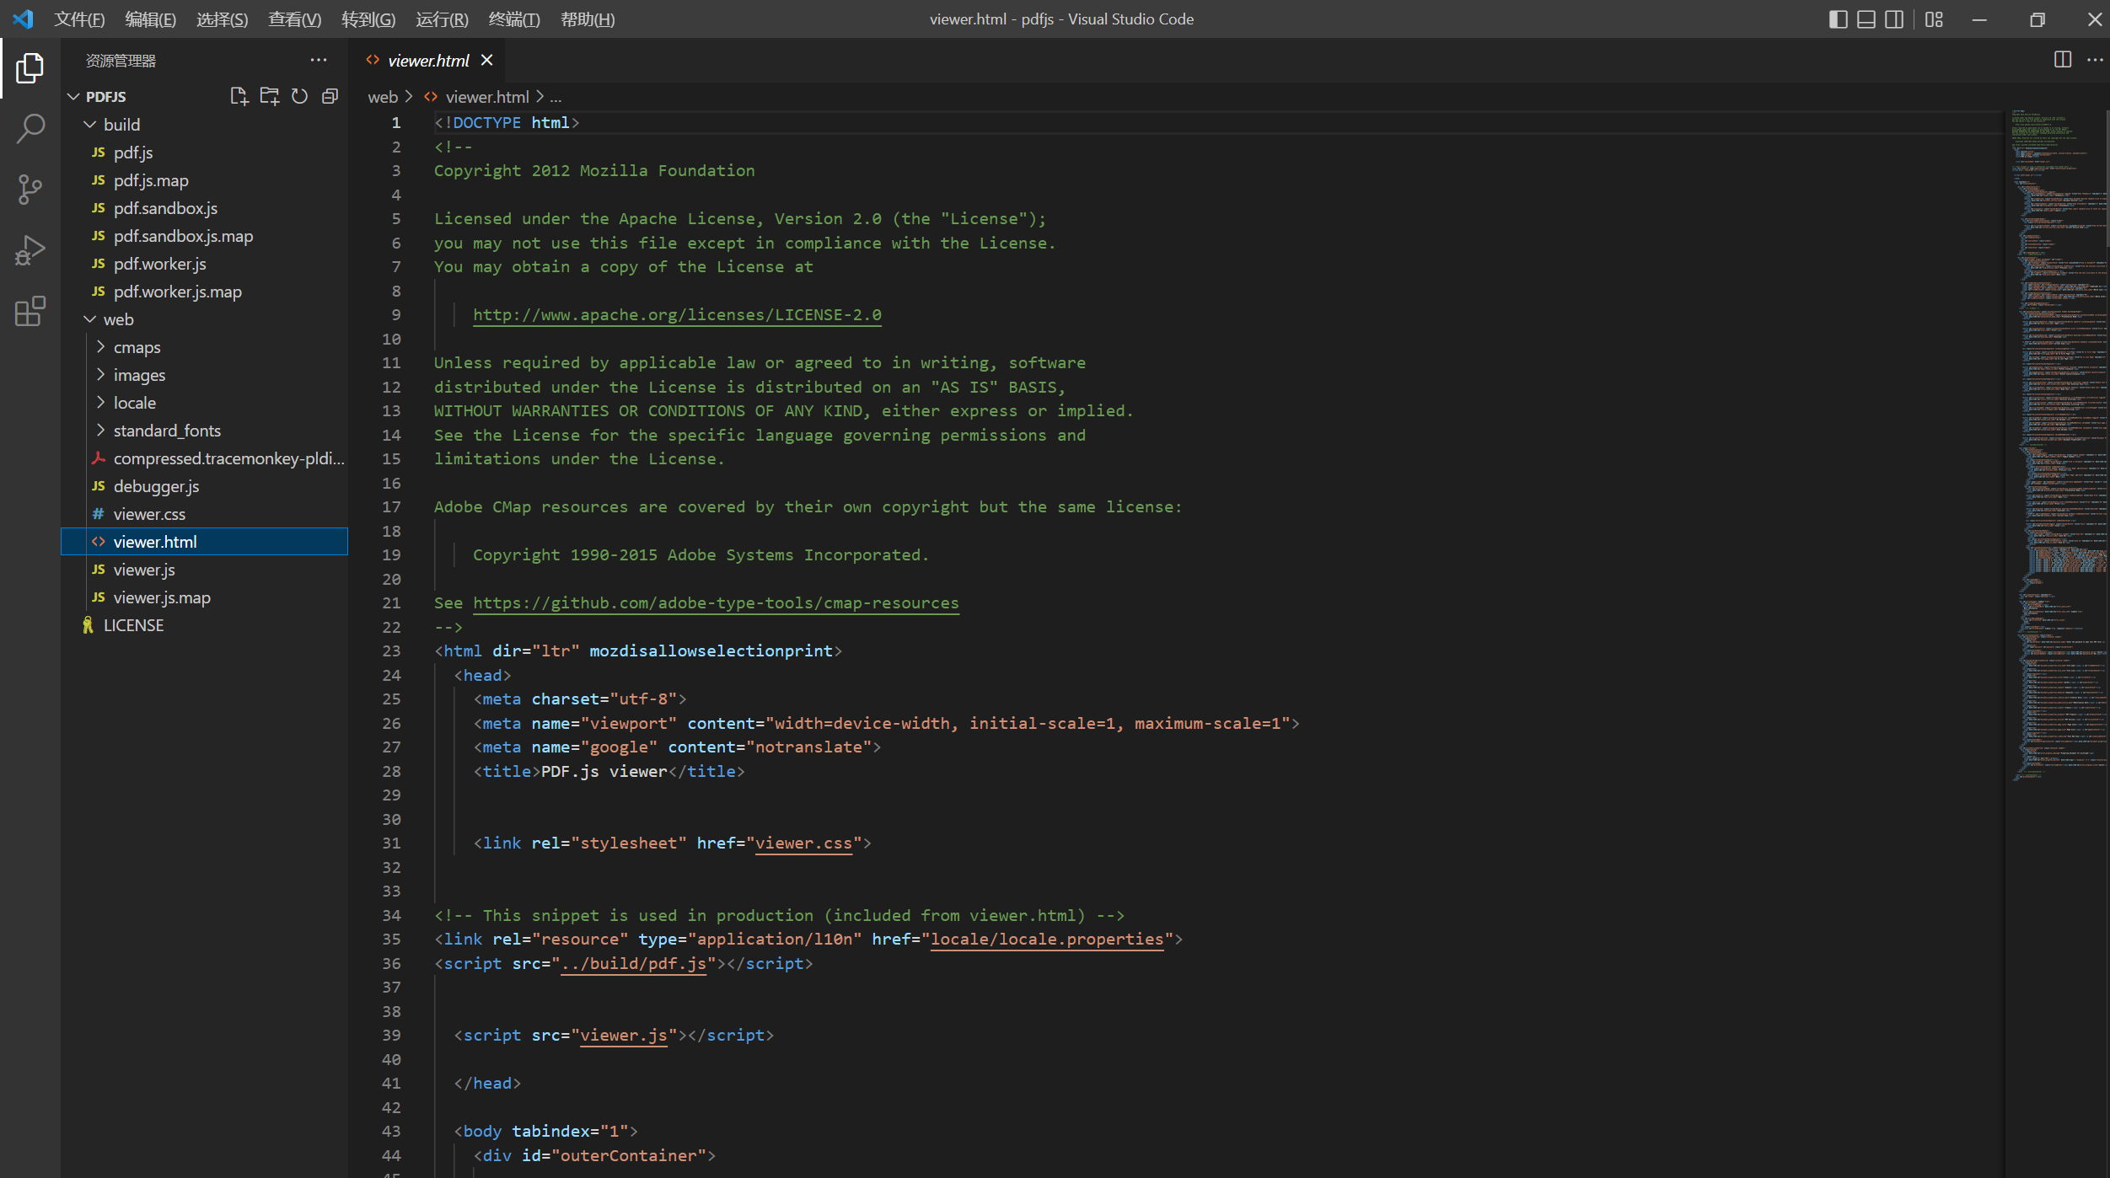Place cursor on line number 23
Viewport: 2110px width, 1178px height.
click(391, 651)
